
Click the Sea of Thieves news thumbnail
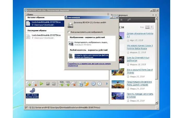tap(118, 72)
